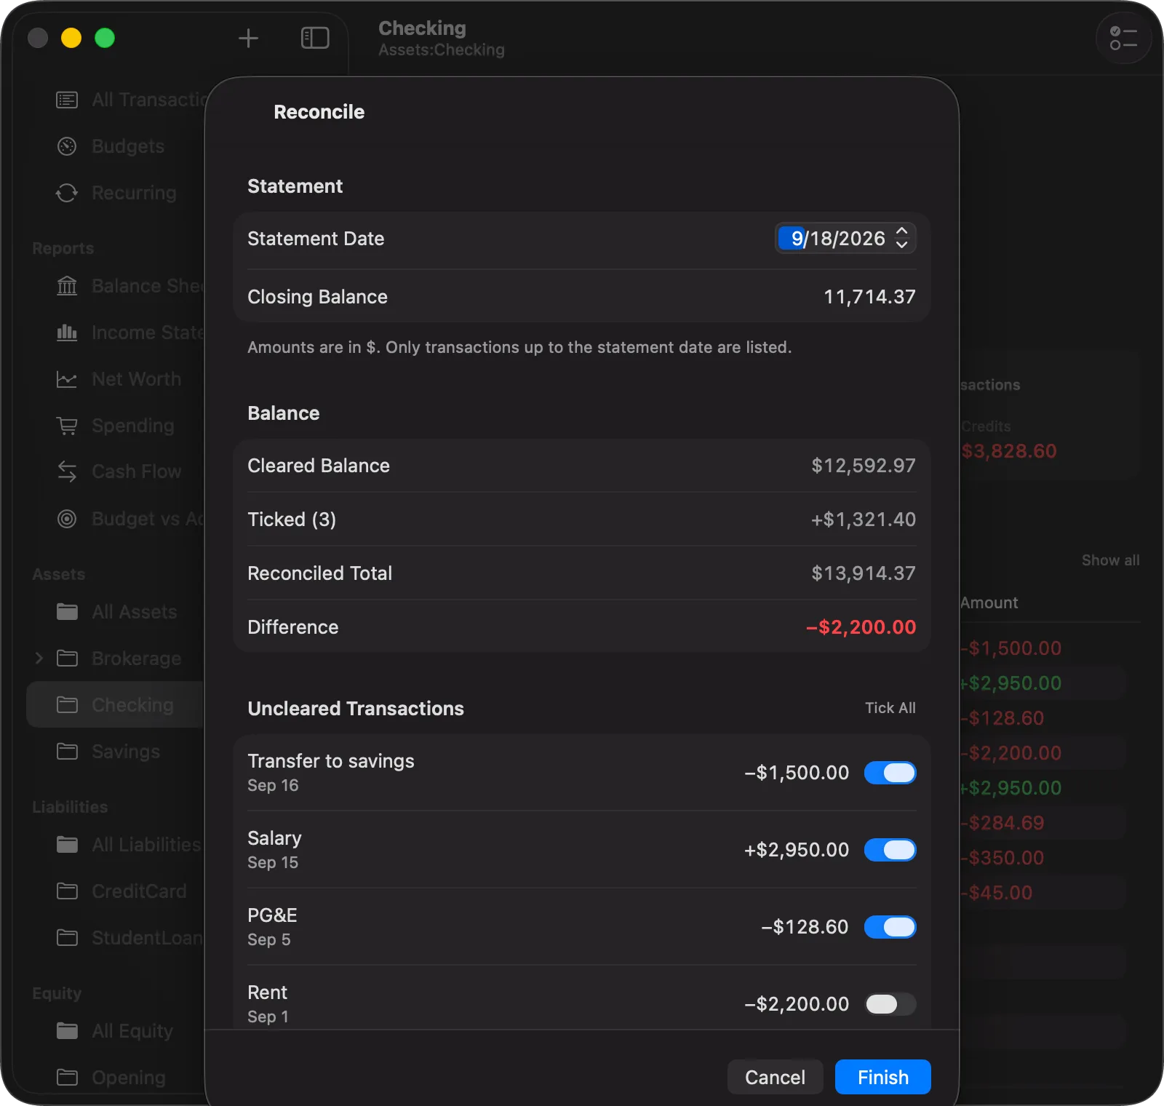Click the Savings folder icon
Screen dimensions: 1164x1106
click(67, 751)
